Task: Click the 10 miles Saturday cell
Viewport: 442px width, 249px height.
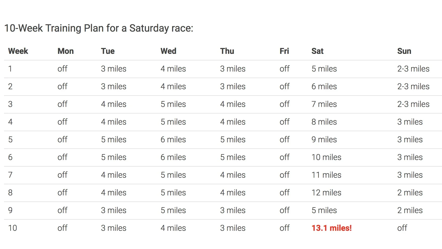Action: click(326, 157)
